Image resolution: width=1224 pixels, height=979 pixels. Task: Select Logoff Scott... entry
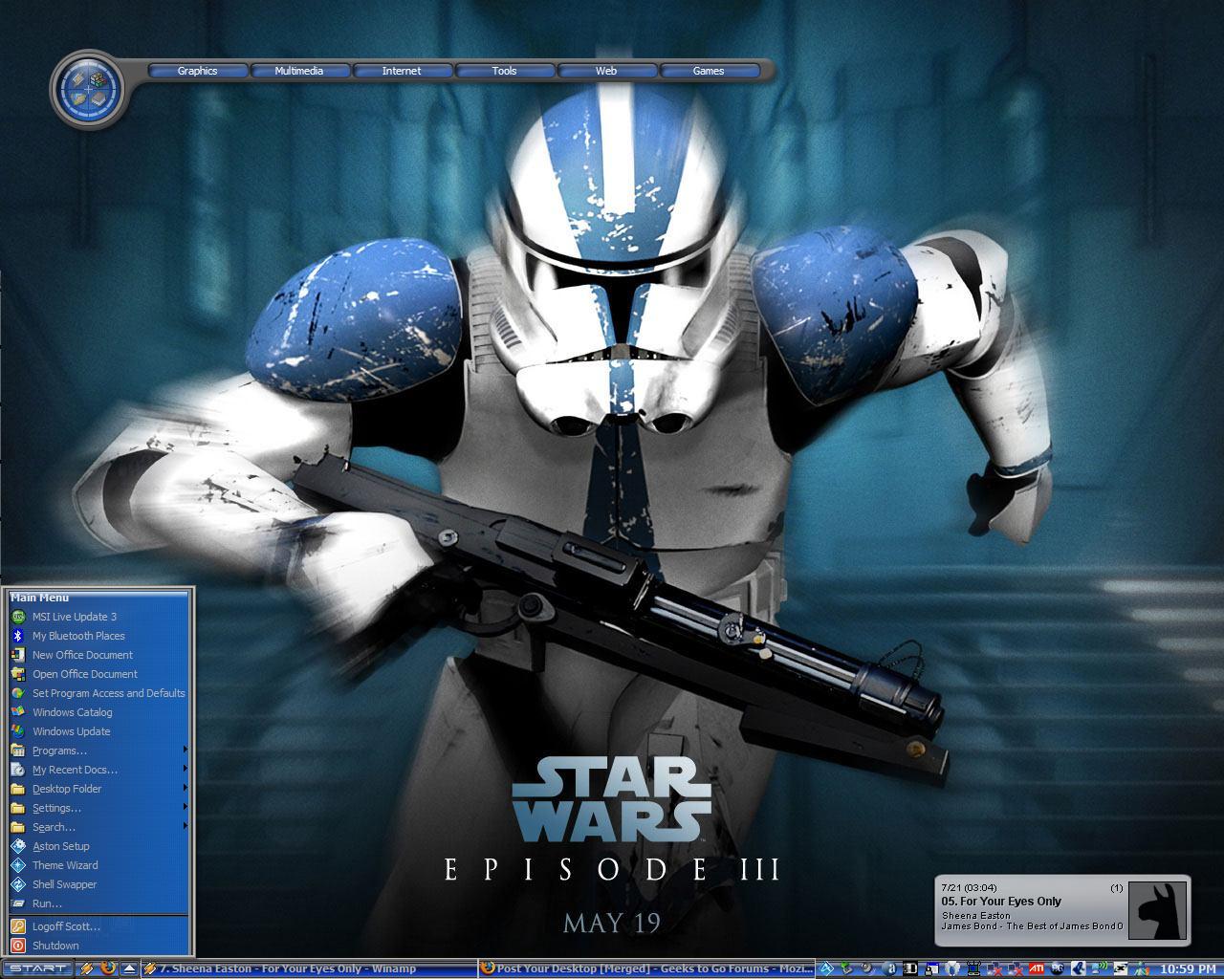click(98, 926)
